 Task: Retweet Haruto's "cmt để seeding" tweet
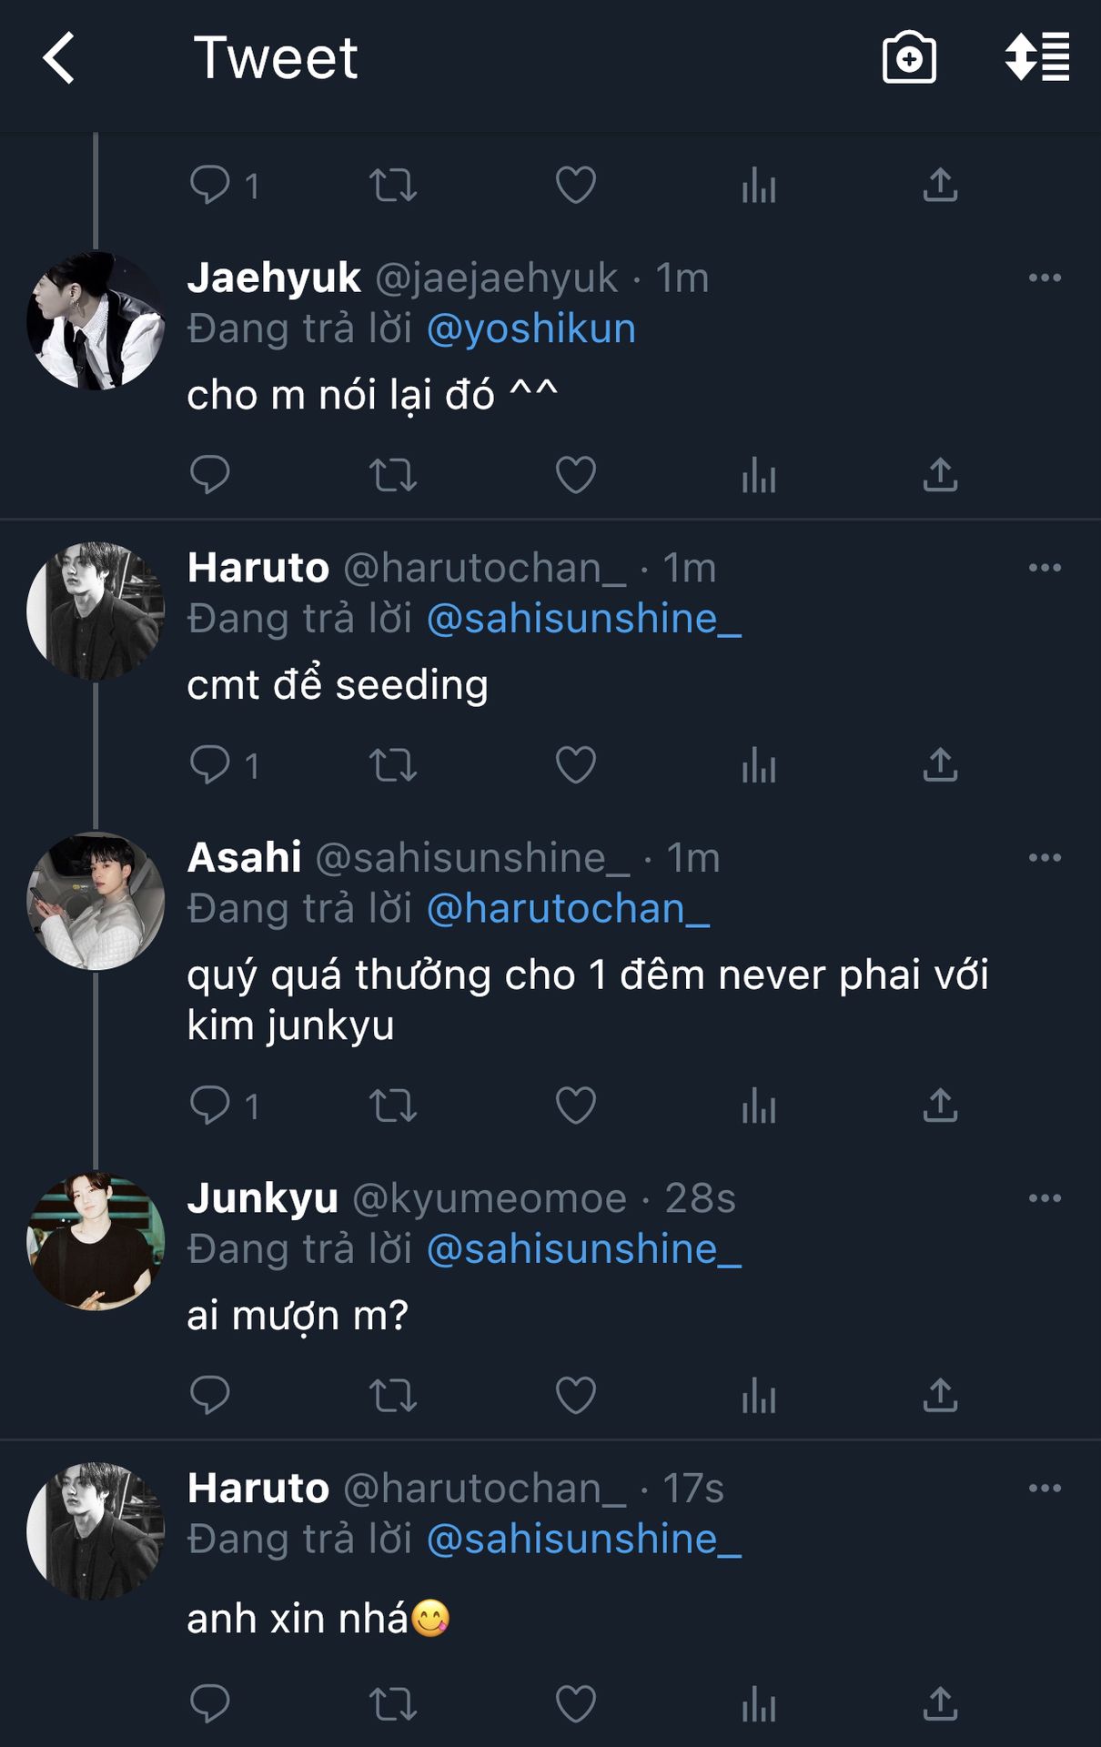(x=393, y=765)
